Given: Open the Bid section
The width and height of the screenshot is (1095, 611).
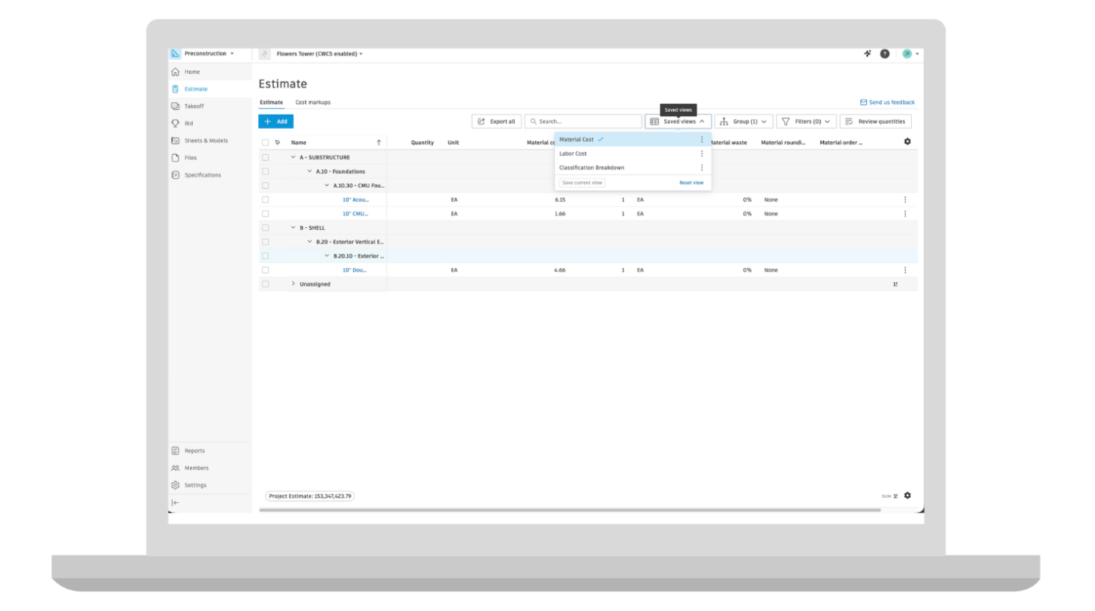Looking at the screenshot, I should [x=188, y=123].
